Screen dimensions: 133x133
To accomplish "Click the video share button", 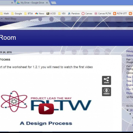I will tap(106, 80).
